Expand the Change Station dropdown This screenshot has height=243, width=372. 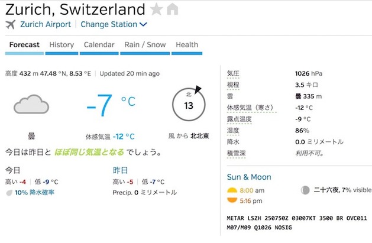tap(114, 24)
